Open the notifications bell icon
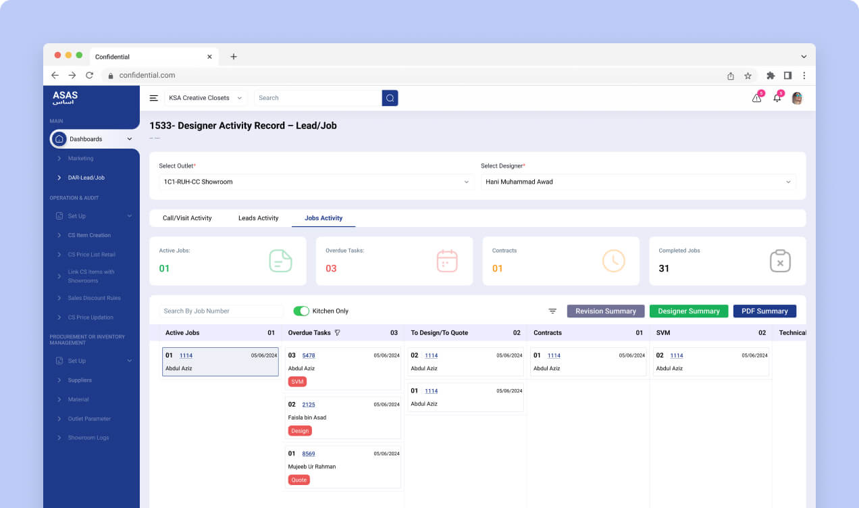 (x=777, y=98)
